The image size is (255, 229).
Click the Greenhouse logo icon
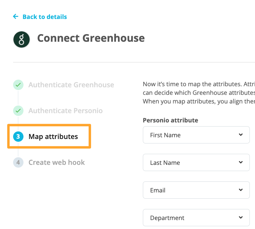(22, 40)
